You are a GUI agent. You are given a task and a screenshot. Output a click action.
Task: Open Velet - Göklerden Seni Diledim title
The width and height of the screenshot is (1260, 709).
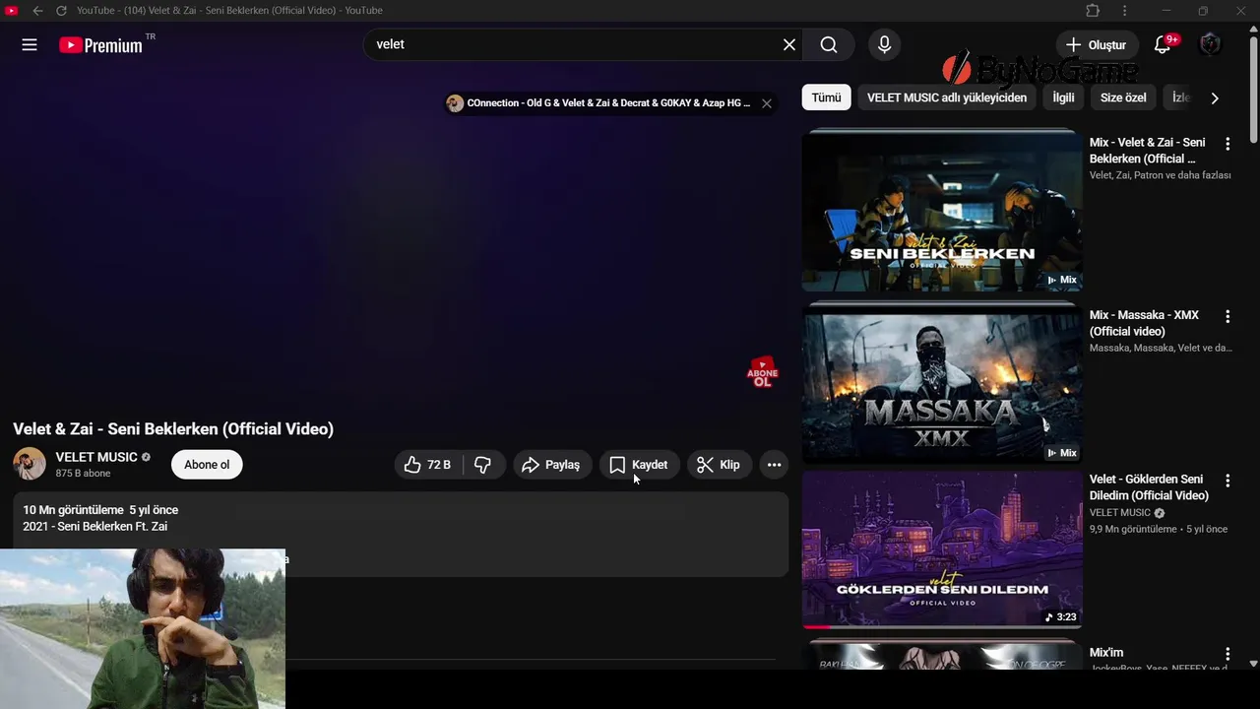click(x=1149, y=487)
